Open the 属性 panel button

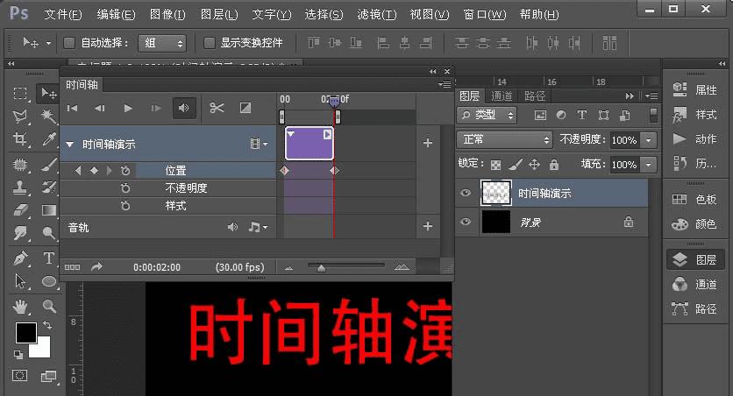[x=695, y=89]
